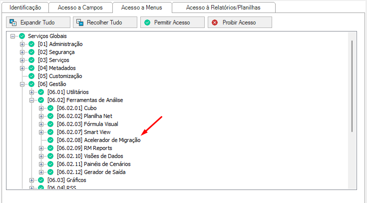Expand the [06.01] Utilitários node
367x203 pixels.
point(31,92)
